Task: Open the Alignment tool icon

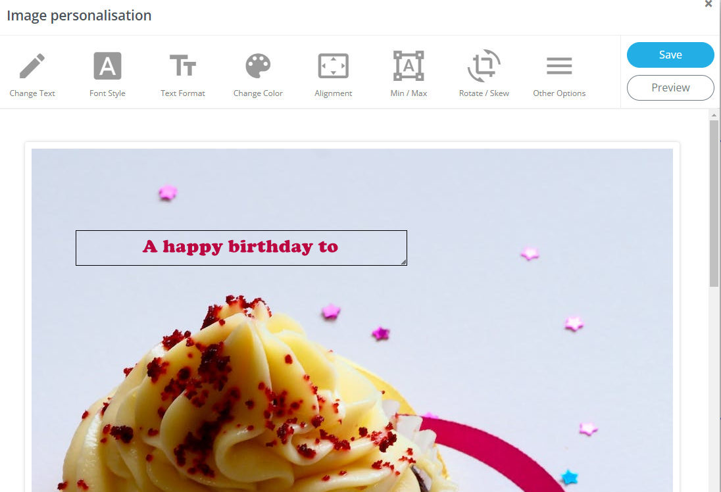Action: click(334, 66)
